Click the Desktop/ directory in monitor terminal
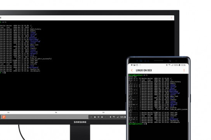 click(33, 38)
